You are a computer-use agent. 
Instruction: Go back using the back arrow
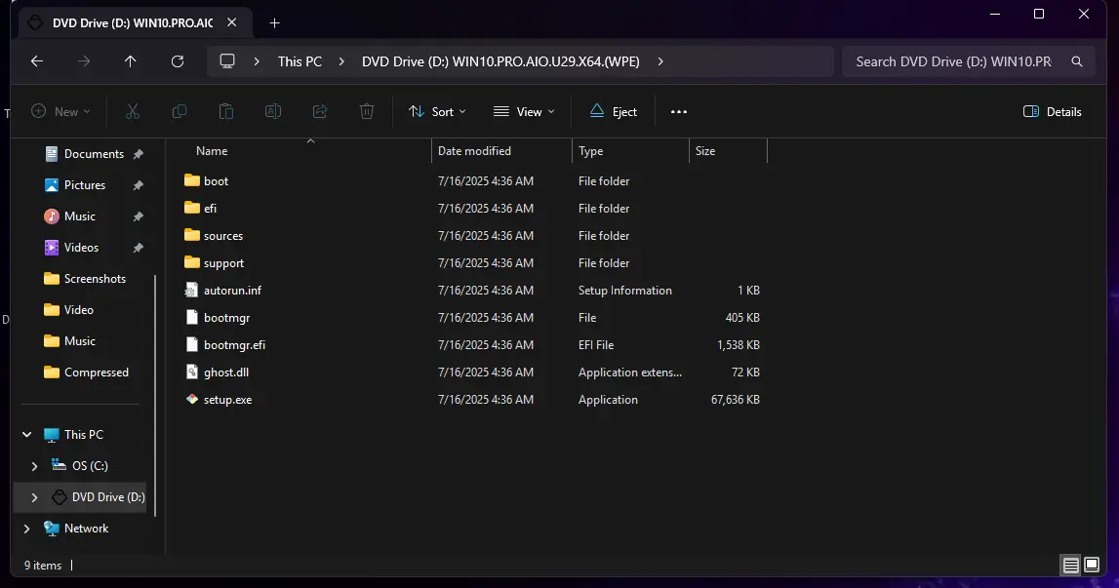click(37, 61)
